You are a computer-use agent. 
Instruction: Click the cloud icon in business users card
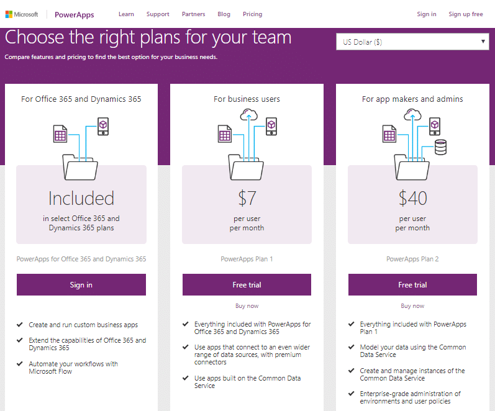coord(248,114)
